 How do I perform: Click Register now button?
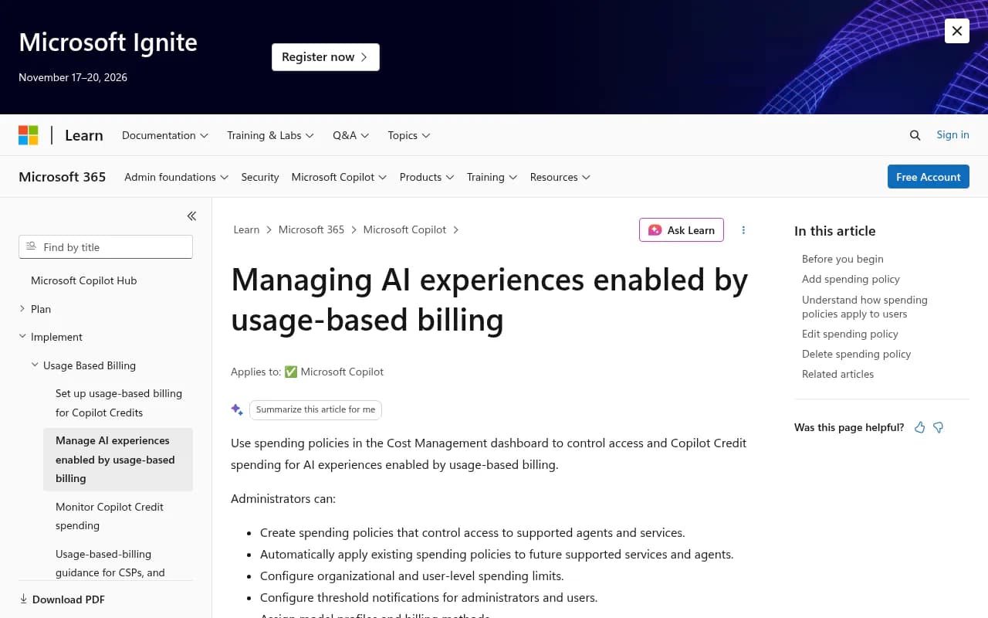[326, 57]
